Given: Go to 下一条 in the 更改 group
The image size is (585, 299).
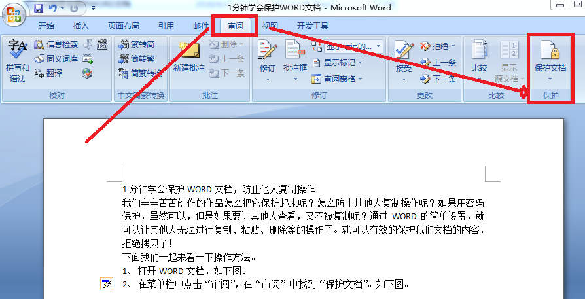Looking at the screenshot, I should [438, 79].
